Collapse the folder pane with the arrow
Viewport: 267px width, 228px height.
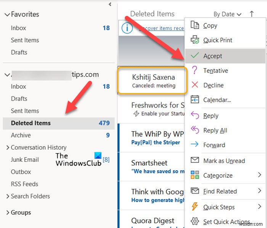[110, 4]
